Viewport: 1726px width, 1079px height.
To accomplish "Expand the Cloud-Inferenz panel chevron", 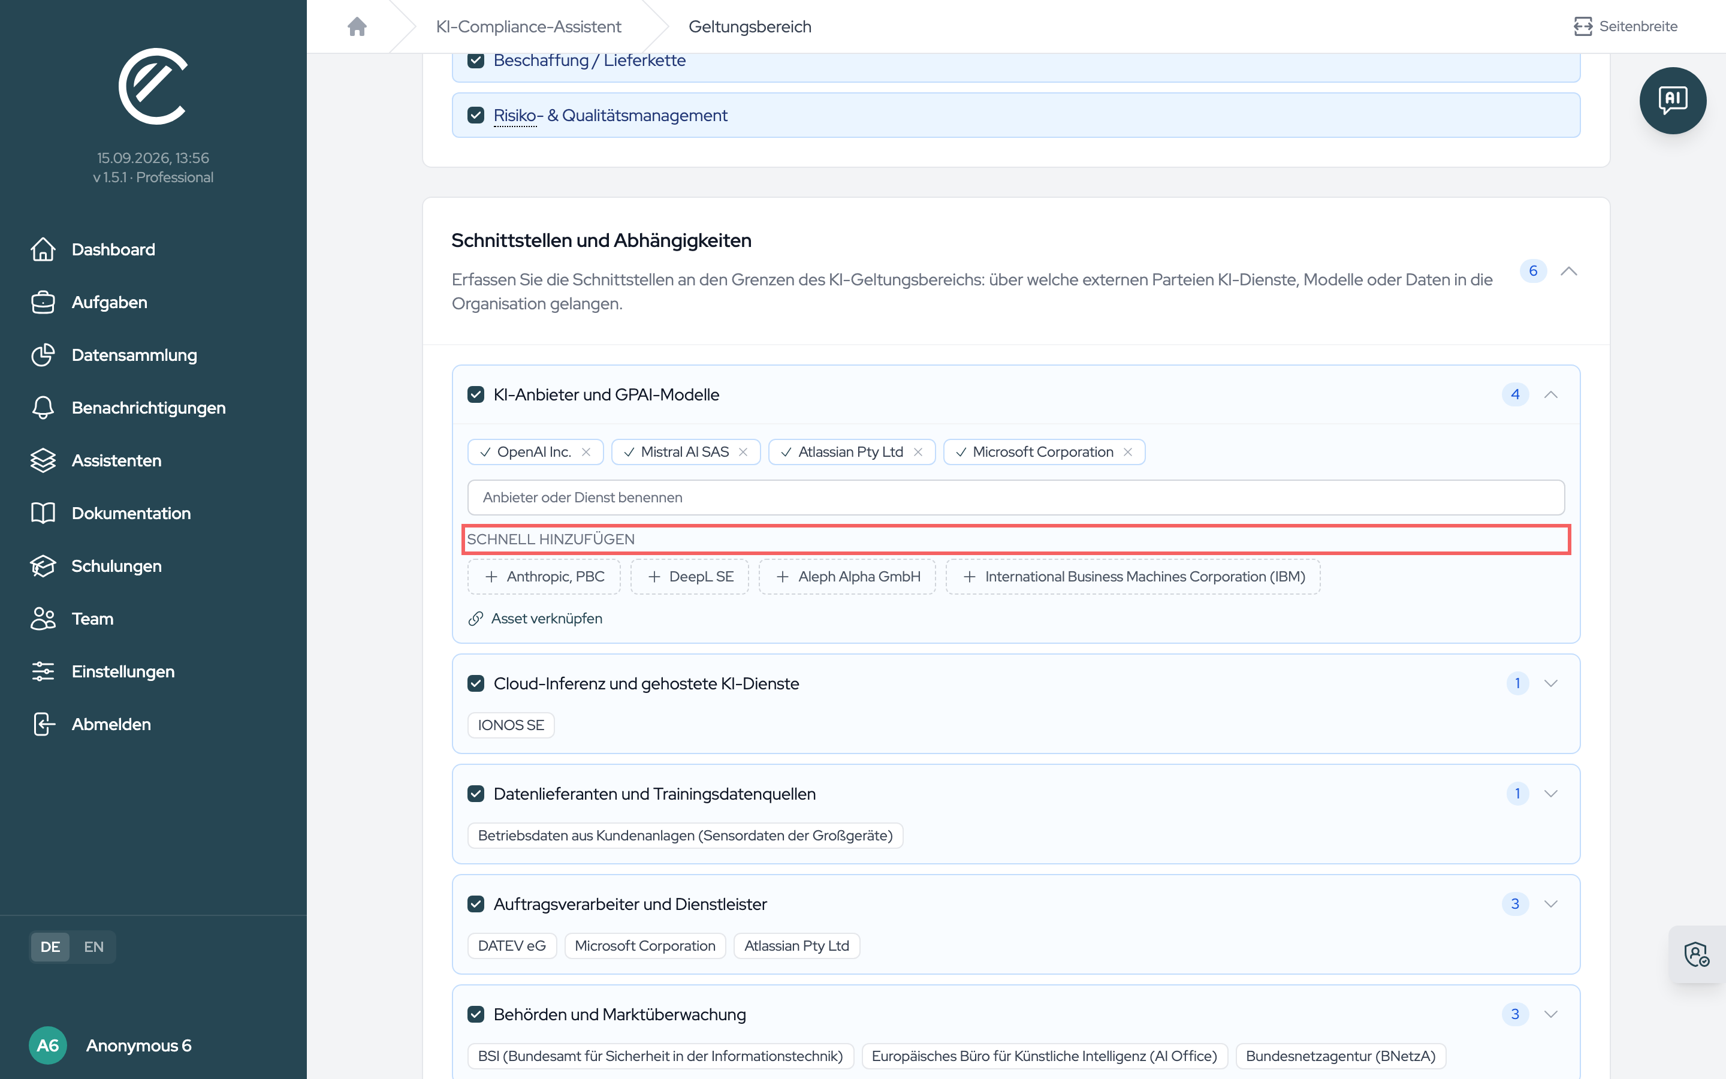I will (x=1550, y=683).
